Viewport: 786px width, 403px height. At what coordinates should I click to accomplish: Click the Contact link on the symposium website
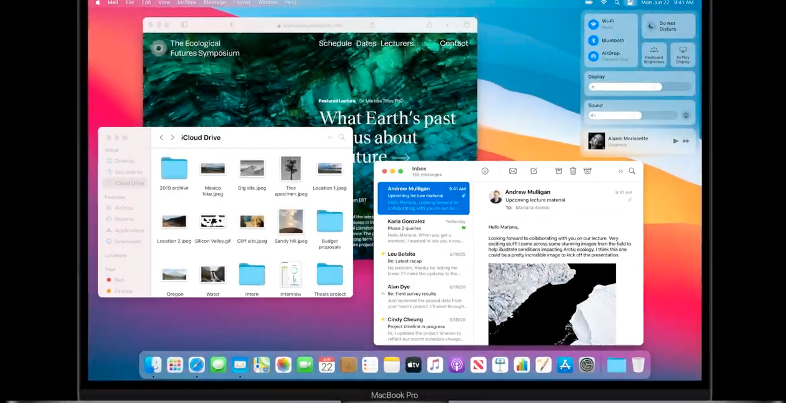(454, 44)
